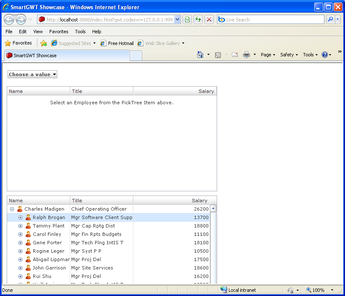Image resolution: width=345 pixels, height=296 pixels.
Task: Select the Gene Porter row name
Action: [x=47, y=243]
